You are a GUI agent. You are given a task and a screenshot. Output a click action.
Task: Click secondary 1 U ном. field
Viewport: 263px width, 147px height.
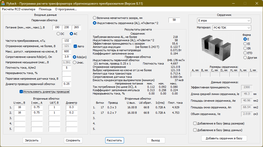[x=20, y=108]
